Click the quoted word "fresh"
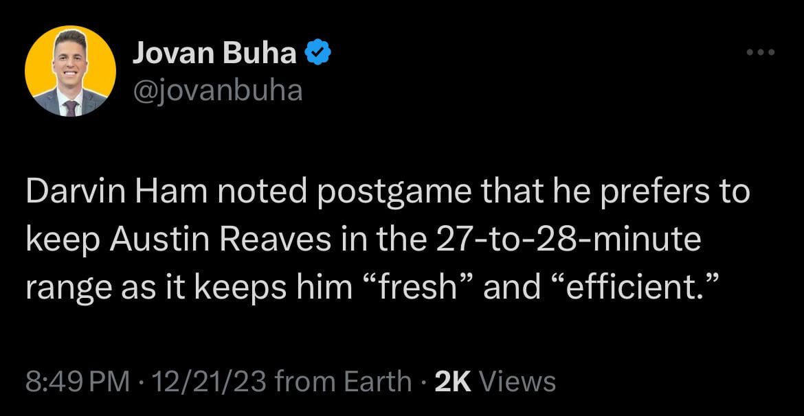 pyautogui.click(x=421, y=287)
